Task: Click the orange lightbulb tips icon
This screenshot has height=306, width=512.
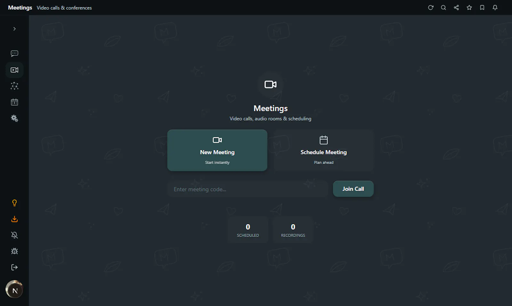Action: 14,203
